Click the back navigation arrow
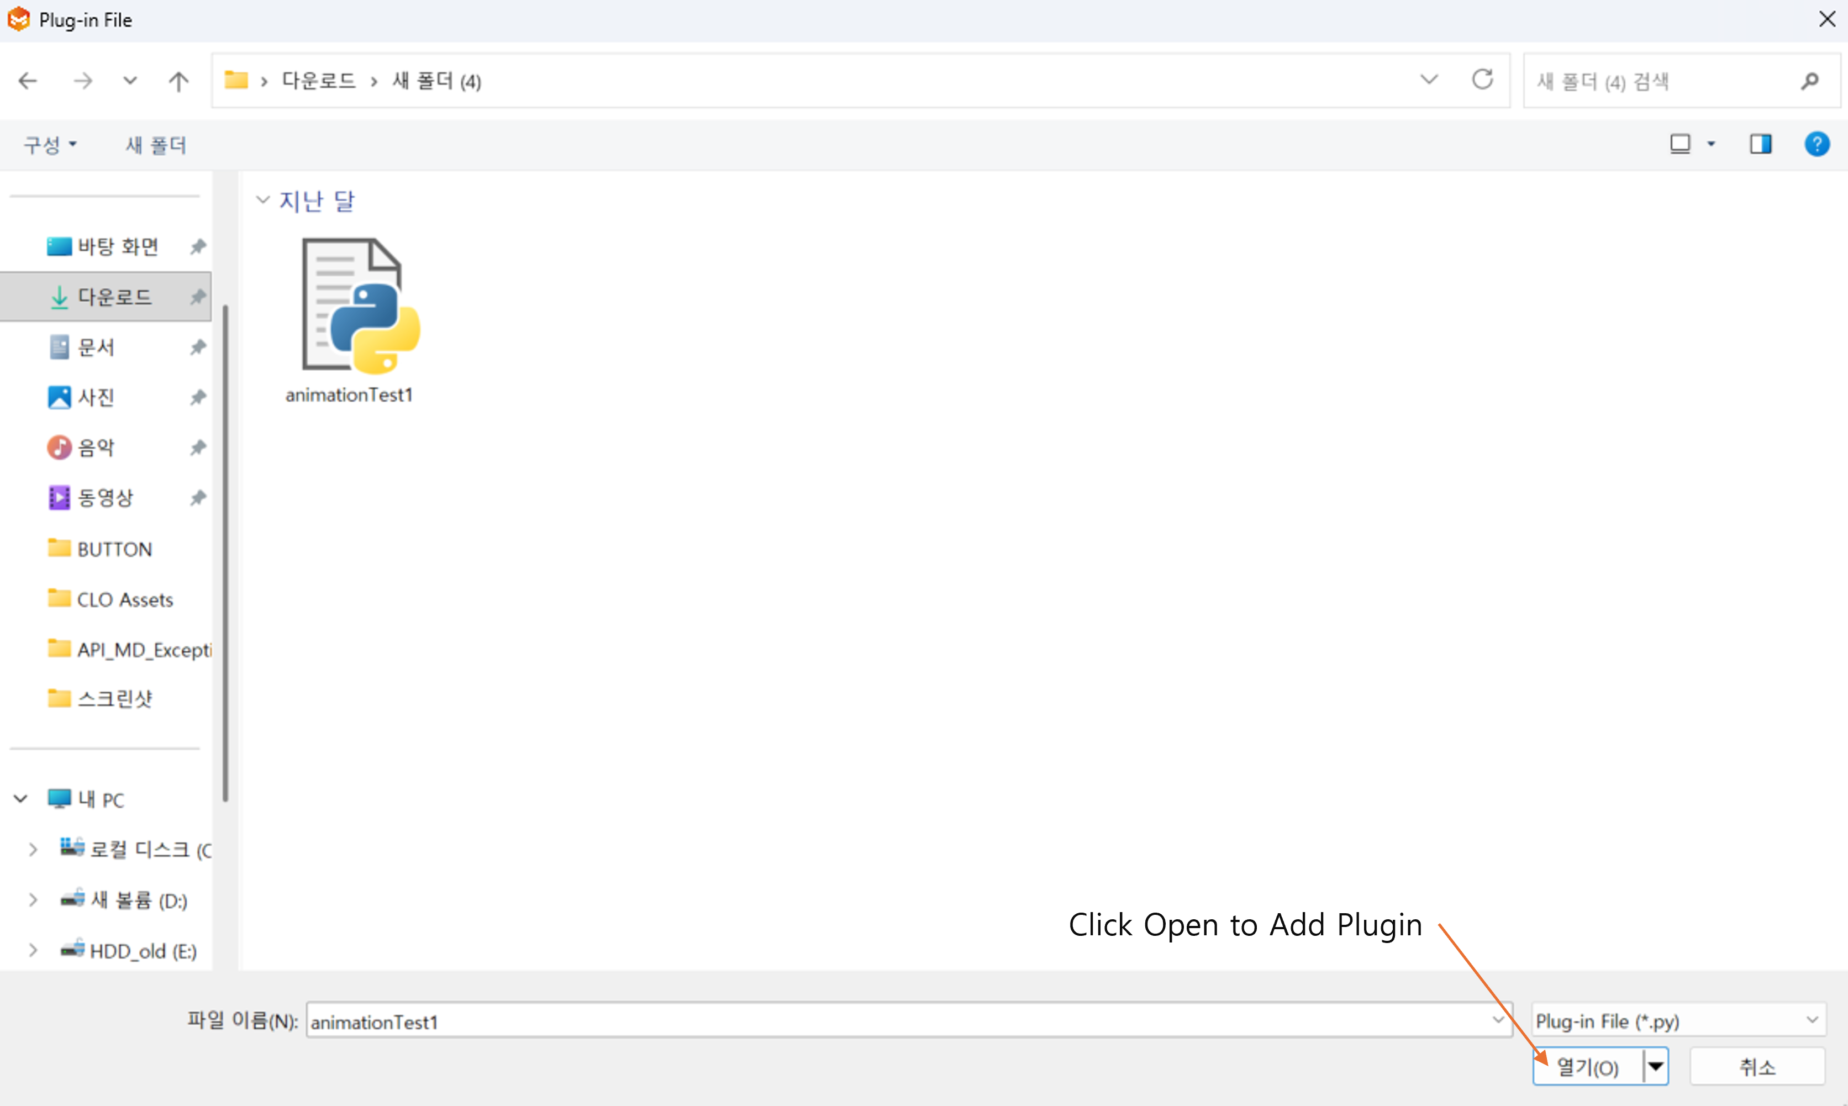Screen dimensions: 1848x1106 28,81
